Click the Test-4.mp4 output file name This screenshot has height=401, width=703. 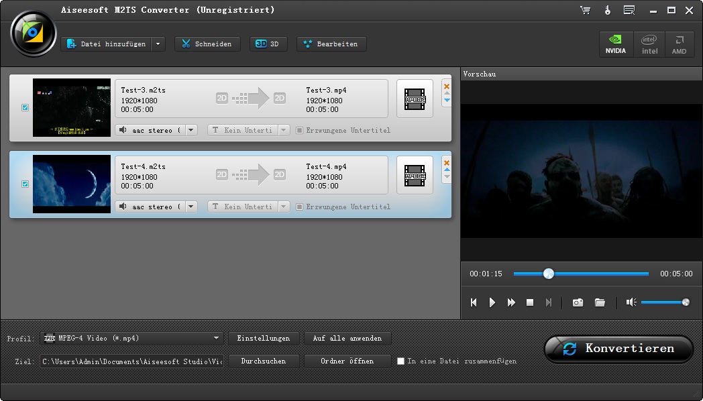click(x=327, y=167)
